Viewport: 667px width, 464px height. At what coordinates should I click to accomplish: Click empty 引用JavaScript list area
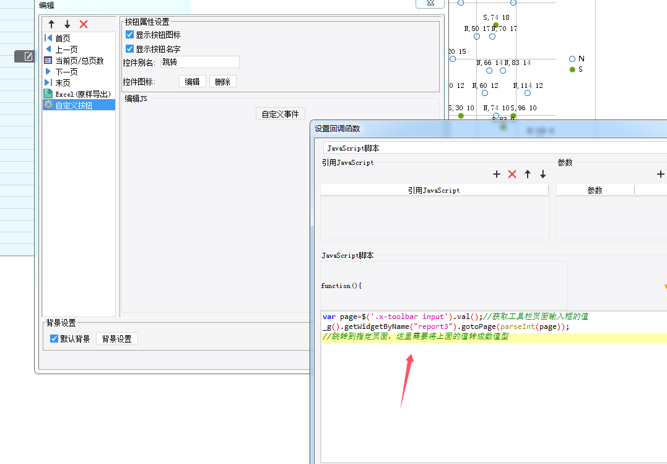coord(435,218)
